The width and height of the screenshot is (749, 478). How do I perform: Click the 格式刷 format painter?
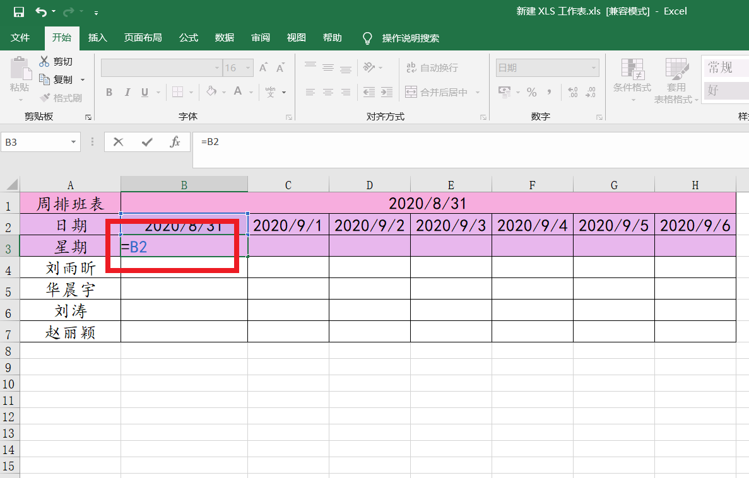tap(61, 98)
